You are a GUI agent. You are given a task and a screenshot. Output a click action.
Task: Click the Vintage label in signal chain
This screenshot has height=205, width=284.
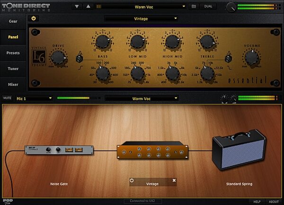[152, 184]
